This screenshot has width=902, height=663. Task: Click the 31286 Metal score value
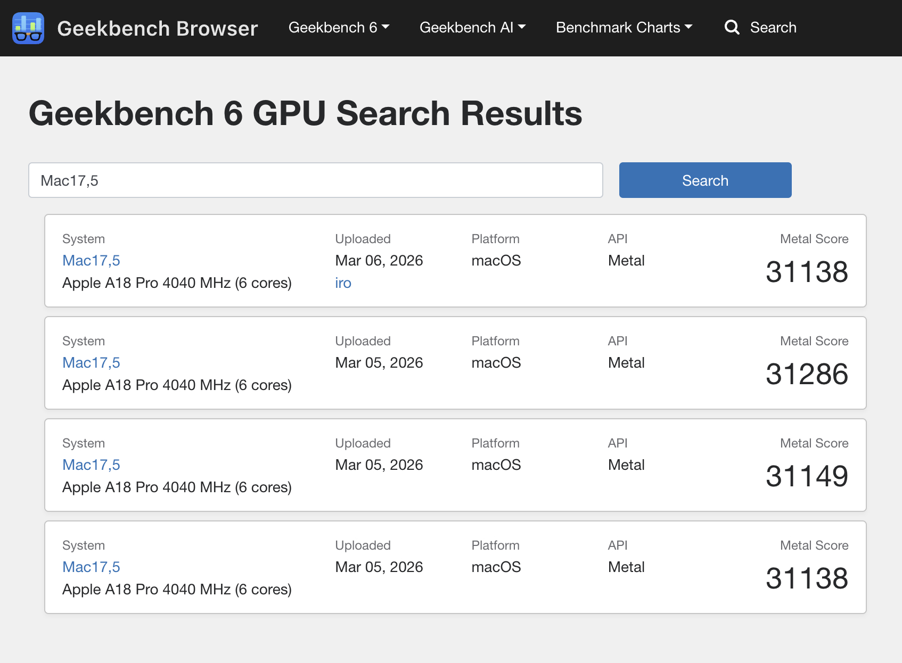tap(806, 374)
